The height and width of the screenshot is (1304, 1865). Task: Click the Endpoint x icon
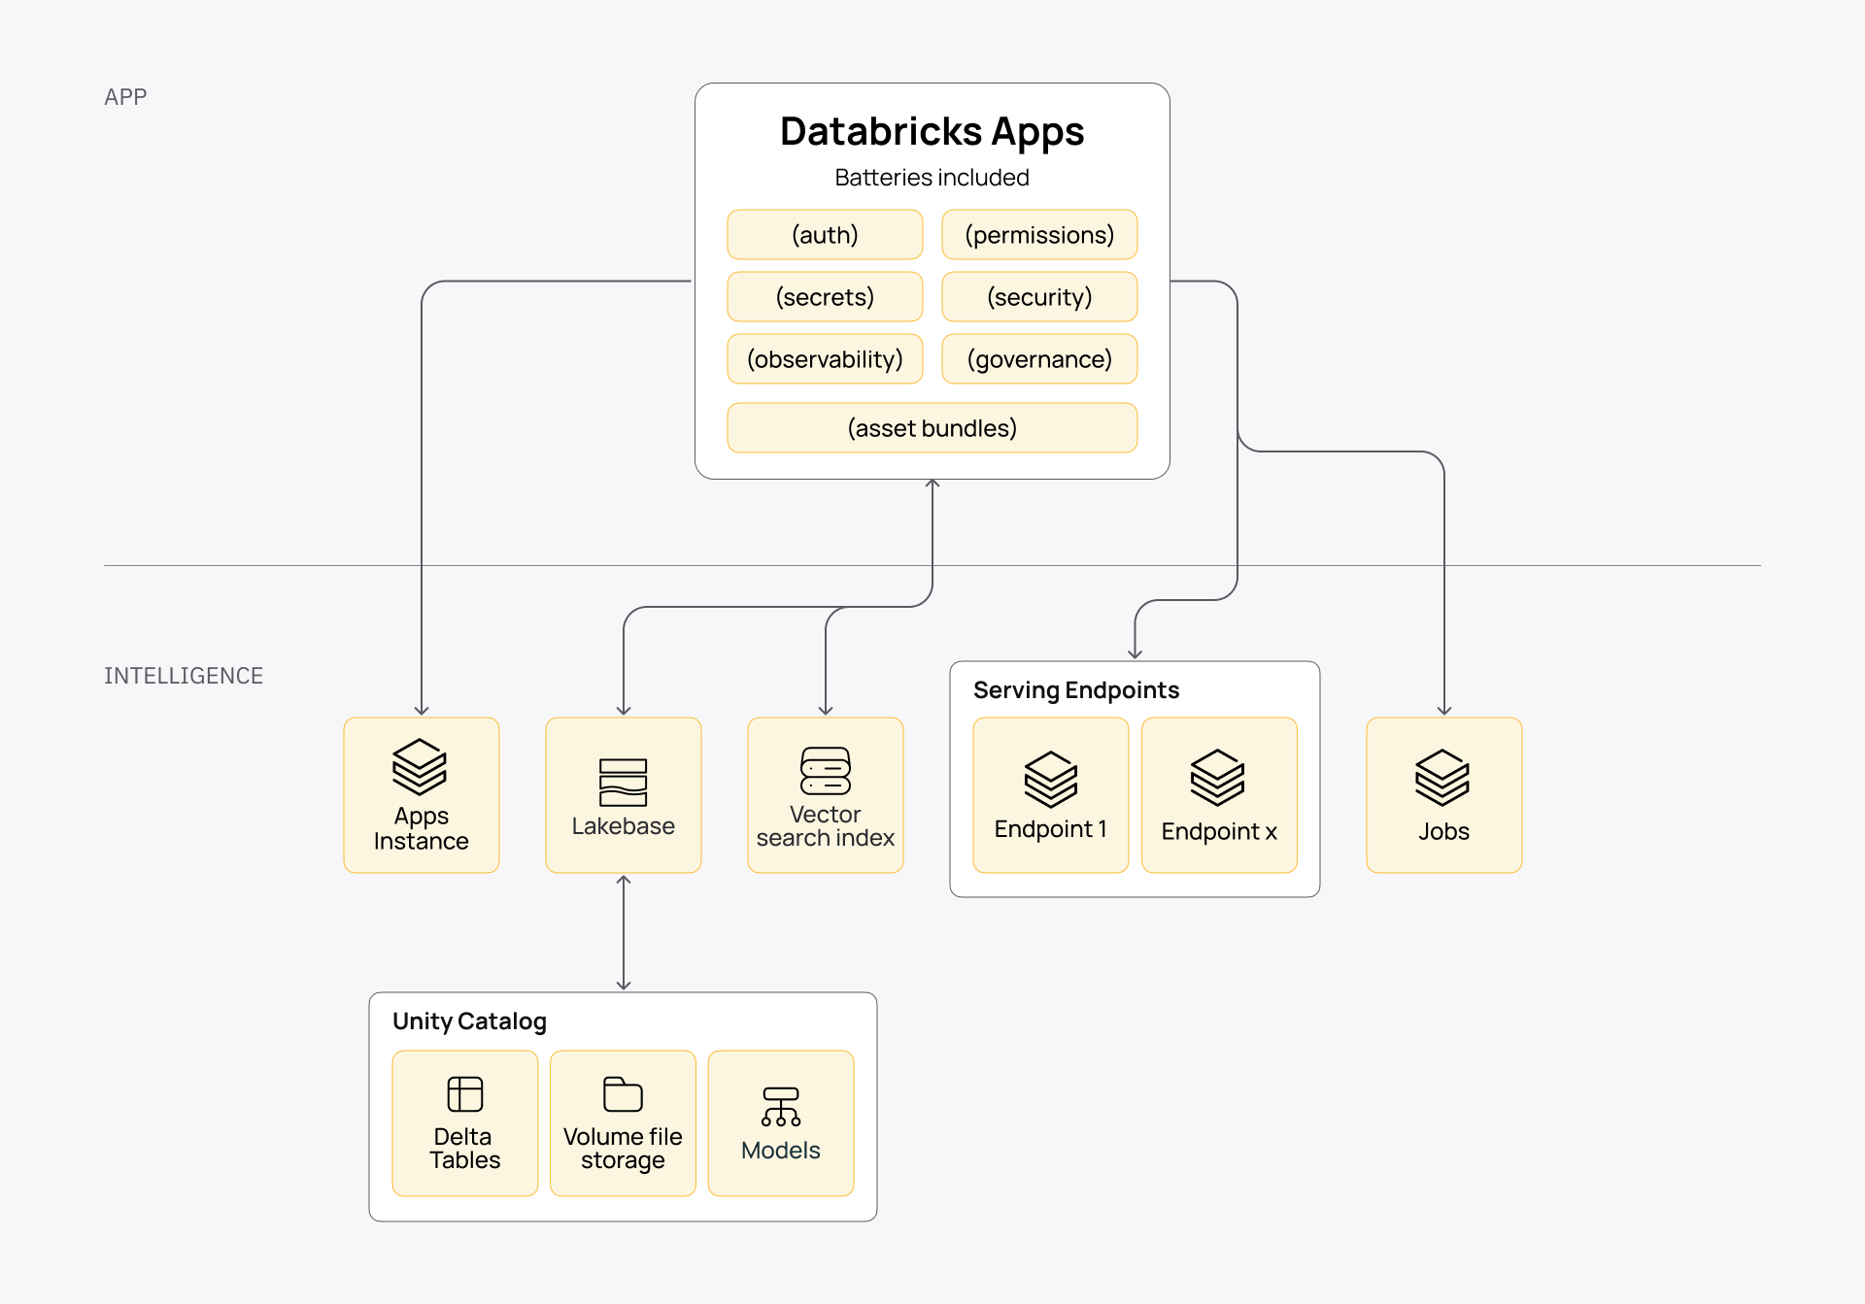[x=1219, y=777]
